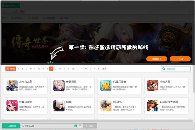Click the green home bookmark icon
This screenshot has height=130, width=195.
pos(12,18)
